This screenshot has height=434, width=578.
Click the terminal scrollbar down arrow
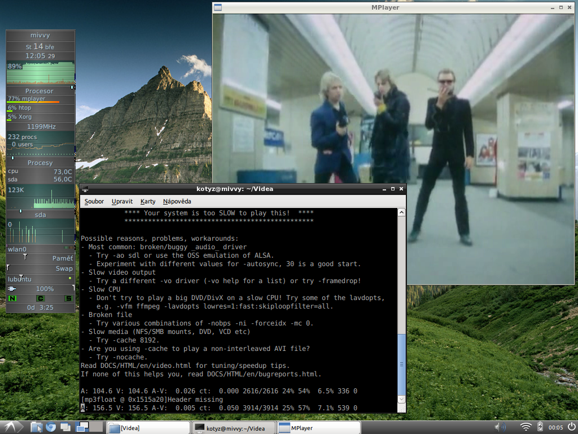[x=401, y=399]
